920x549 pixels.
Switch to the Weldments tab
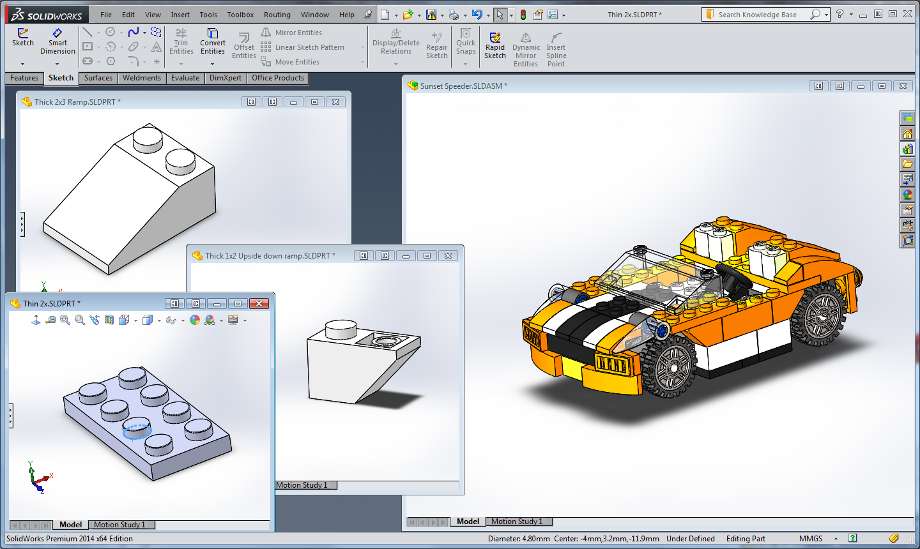point(142,78)
